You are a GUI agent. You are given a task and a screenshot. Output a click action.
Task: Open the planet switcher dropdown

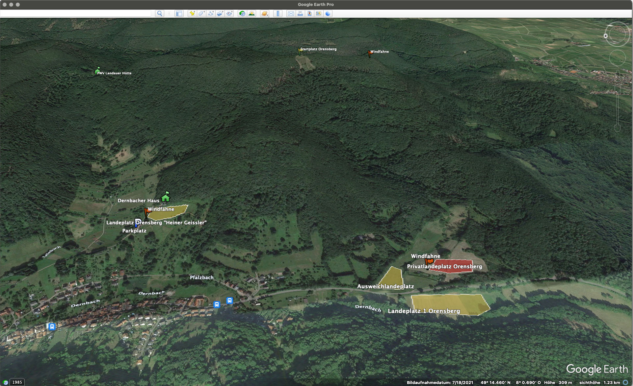pos(265,13)
